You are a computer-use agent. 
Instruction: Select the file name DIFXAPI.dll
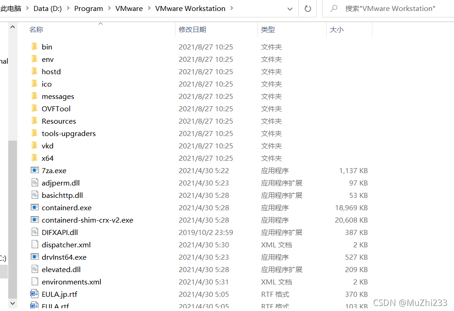pos(60,233)
